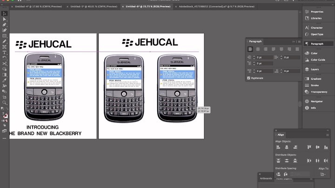Click horizontal align left icon
Viewport: 335px width, 188px height.
click(x=278, y=147)
